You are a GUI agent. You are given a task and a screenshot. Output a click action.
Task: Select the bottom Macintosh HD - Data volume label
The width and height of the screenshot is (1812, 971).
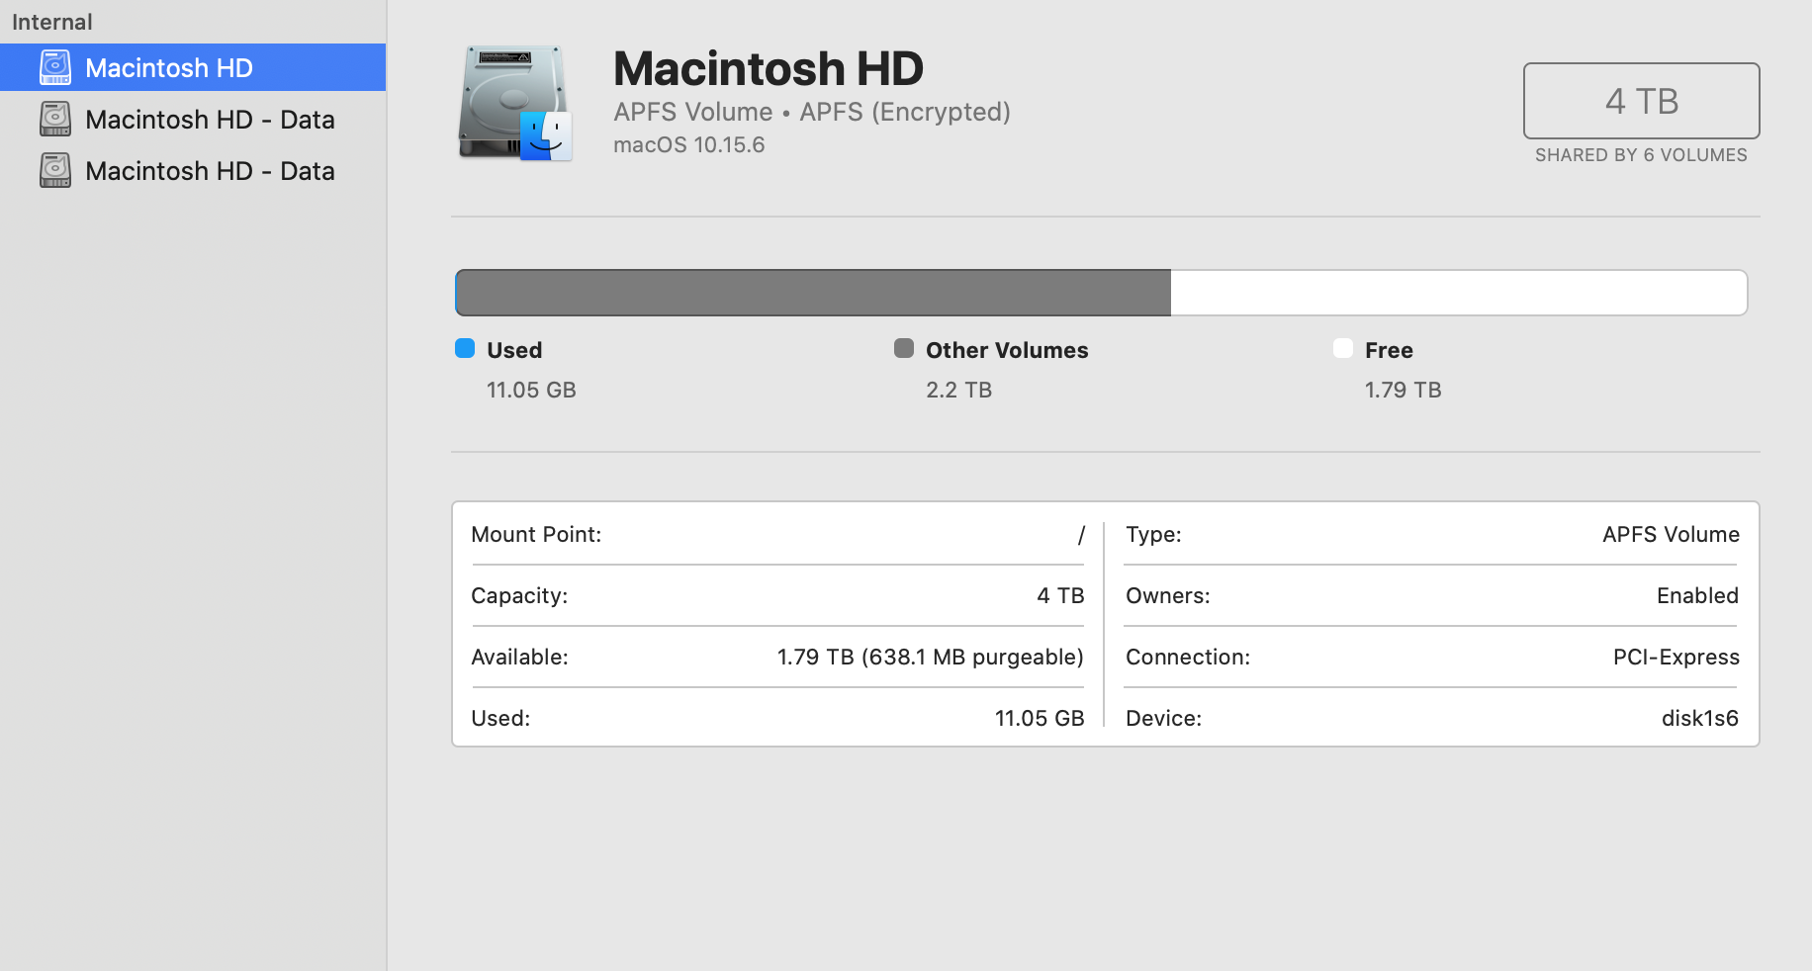[x=210, y=170]
